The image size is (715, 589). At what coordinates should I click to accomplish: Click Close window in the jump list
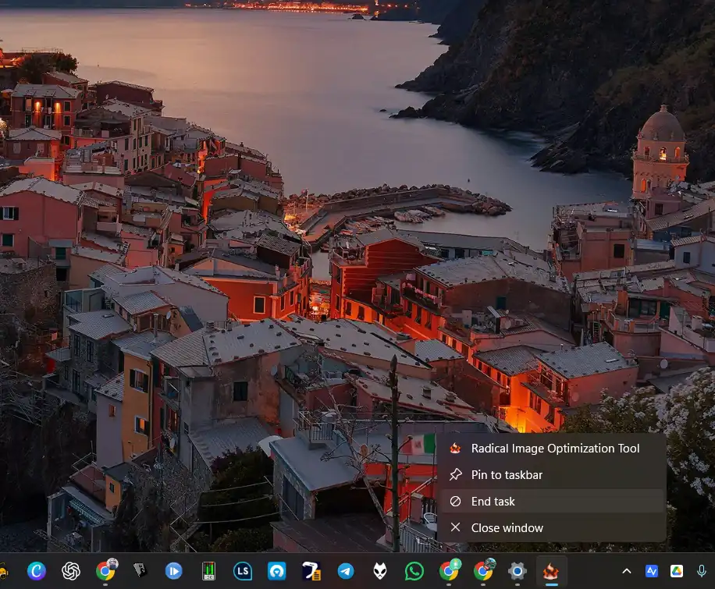(507, 527)
